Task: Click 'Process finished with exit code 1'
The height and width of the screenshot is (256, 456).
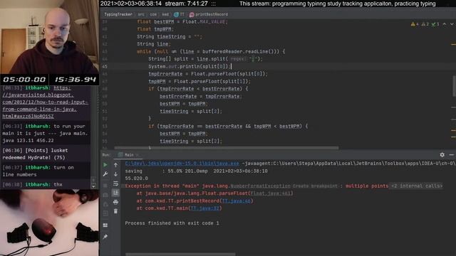Action: point(172,223)
